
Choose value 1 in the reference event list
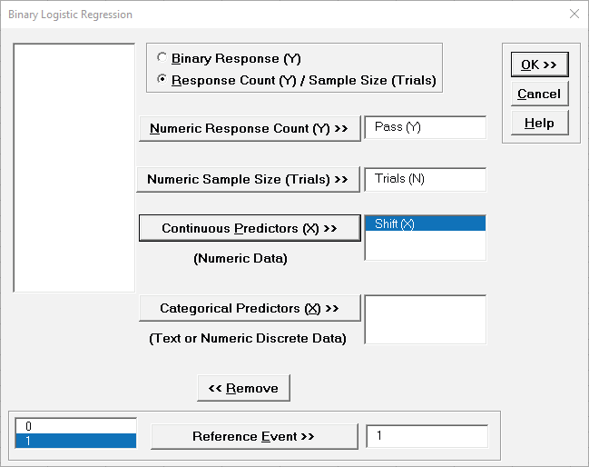point(75,441)
